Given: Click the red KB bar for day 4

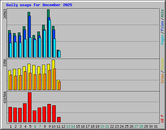Looking at the screenshot, I should pyautogui.click(x=25, y=113).
